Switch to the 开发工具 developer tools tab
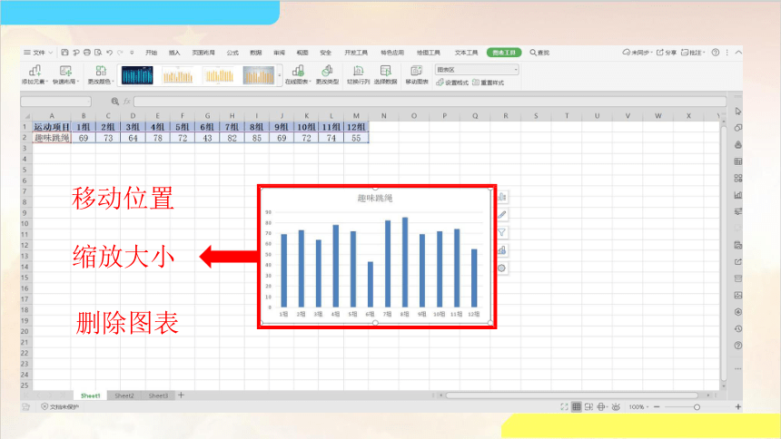This screenshot has height=439, width=781. point(356,53)
